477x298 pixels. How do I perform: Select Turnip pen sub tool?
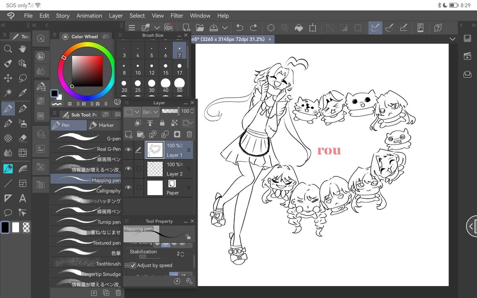tap(86, 222)
